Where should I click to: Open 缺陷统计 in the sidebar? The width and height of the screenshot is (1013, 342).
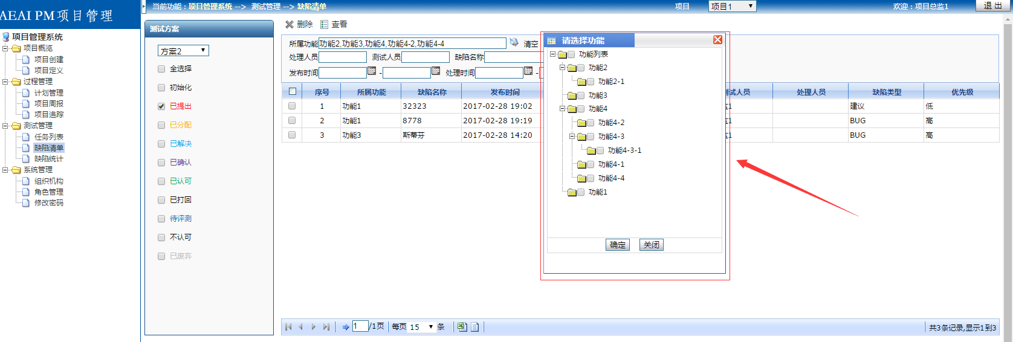point(49,159)
